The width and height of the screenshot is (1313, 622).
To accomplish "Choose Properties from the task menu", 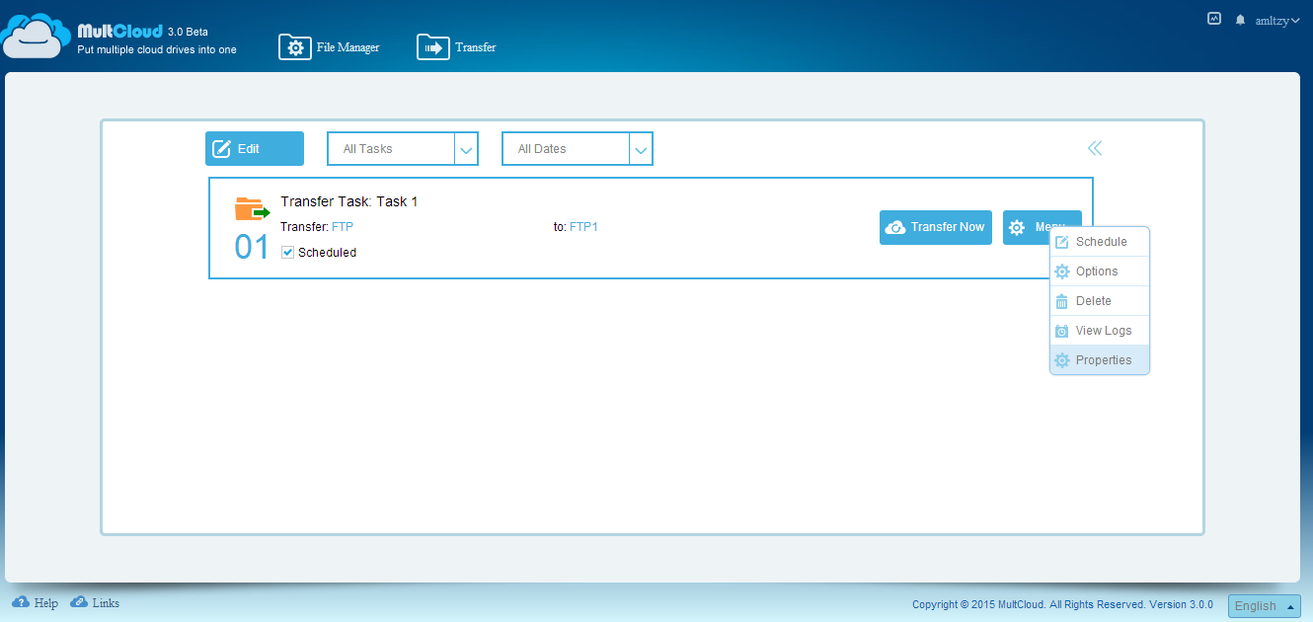I will 1100,360.
